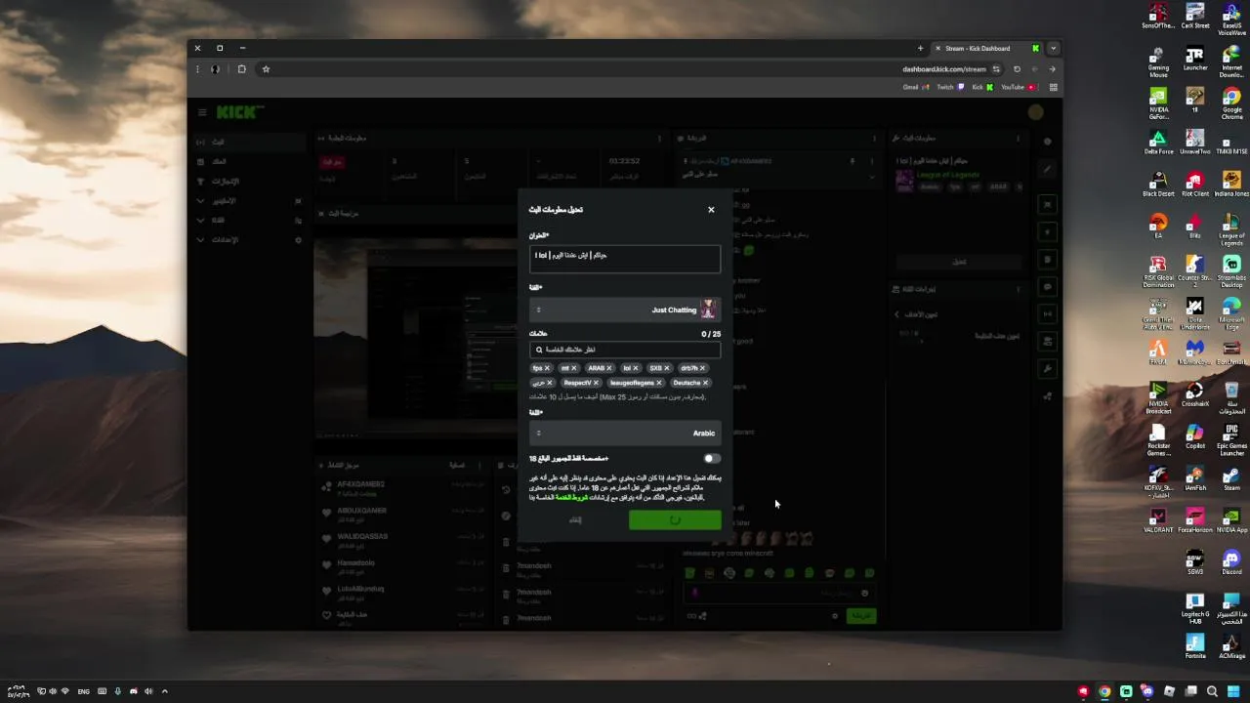The height and width of the screenshot is (703, 1250).
Task: Open the Logitech G HUB shortcut
Action: coord(1194,607)
